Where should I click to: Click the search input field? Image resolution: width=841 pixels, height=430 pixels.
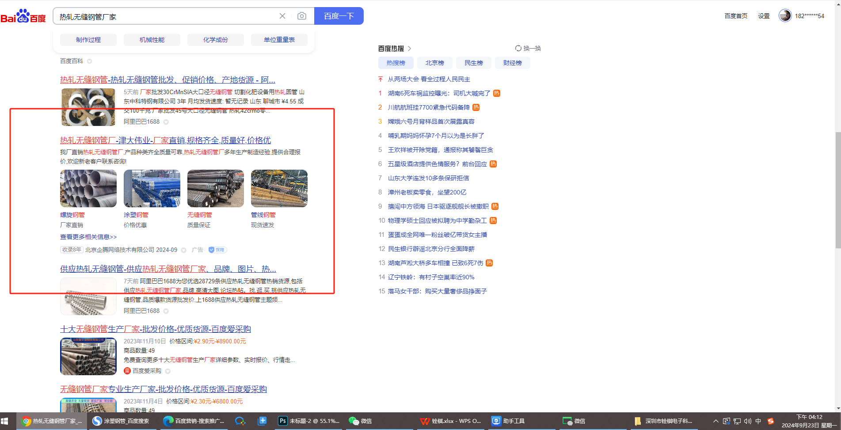(166, 16)
